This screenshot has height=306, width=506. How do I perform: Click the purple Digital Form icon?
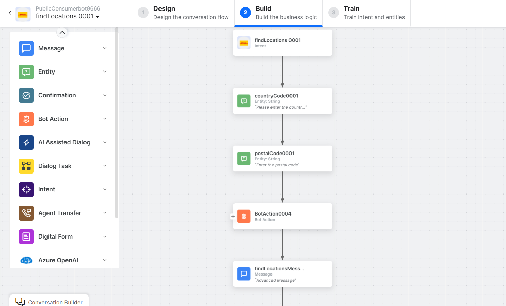[x=26, y=237]
